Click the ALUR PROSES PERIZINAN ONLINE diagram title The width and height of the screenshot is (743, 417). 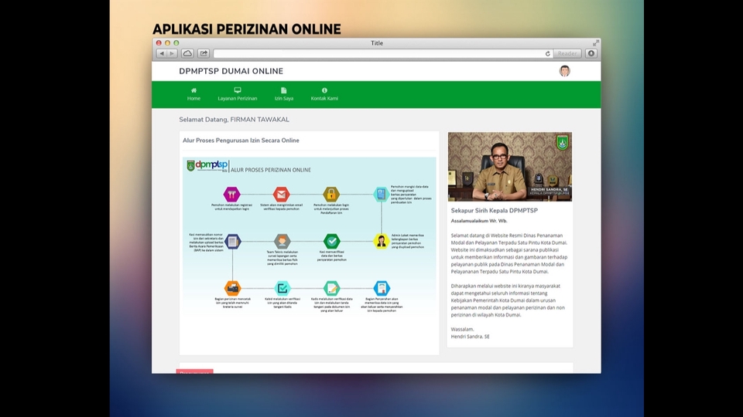tap(271, 170)
